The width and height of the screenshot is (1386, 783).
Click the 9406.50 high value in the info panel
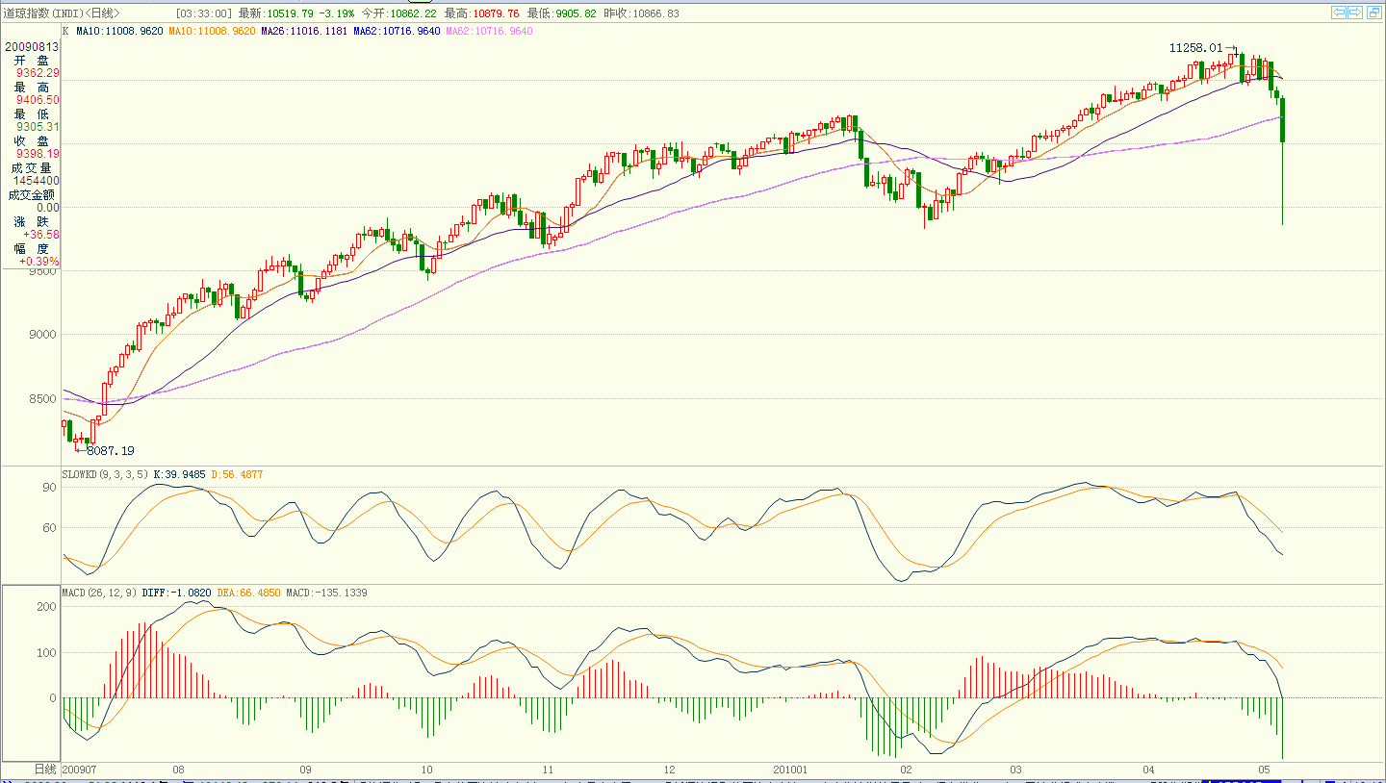[x=38, y=99]
